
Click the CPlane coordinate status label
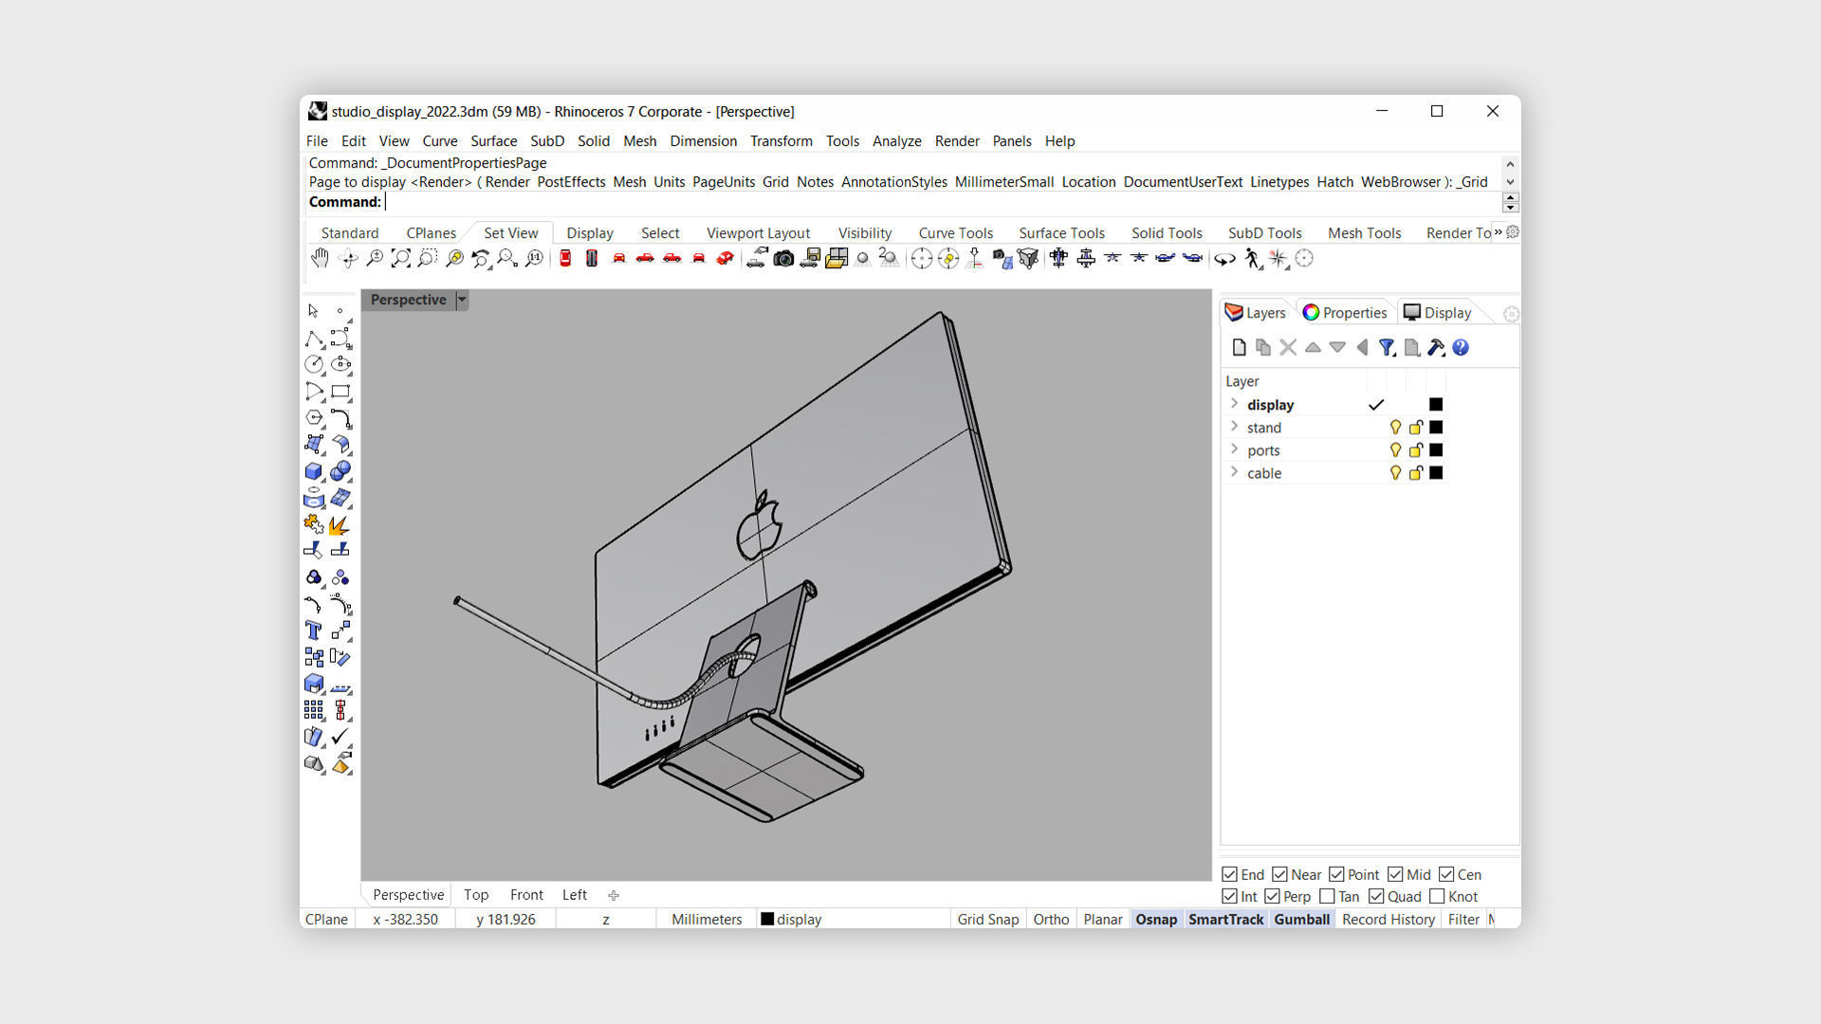(326, 920)
